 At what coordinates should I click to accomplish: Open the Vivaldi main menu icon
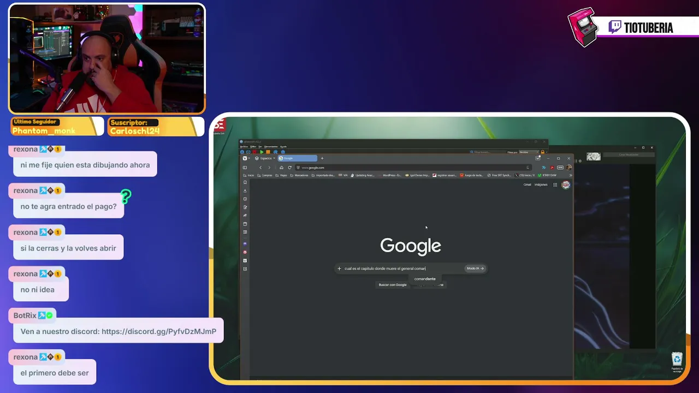coord(245,158)
